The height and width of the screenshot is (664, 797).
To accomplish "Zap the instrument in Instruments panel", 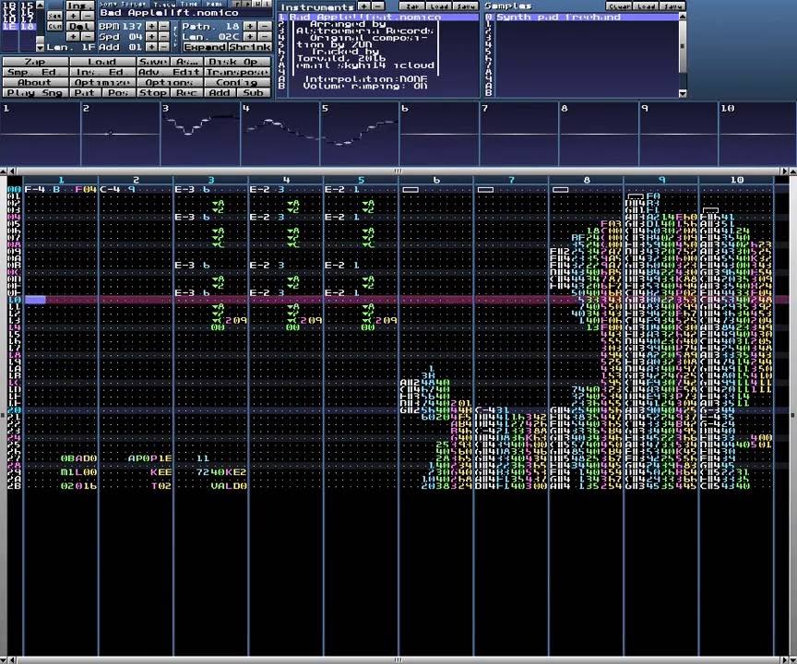I will [411, 6].
